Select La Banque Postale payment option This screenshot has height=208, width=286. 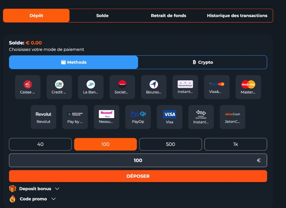(x=91, y=87)
